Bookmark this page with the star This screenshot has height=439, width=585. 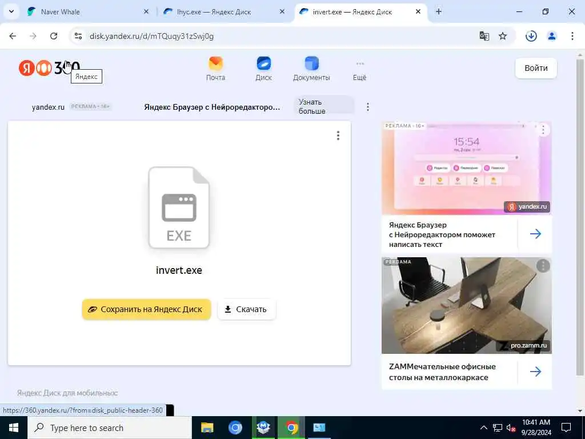(x=503, y=36)
